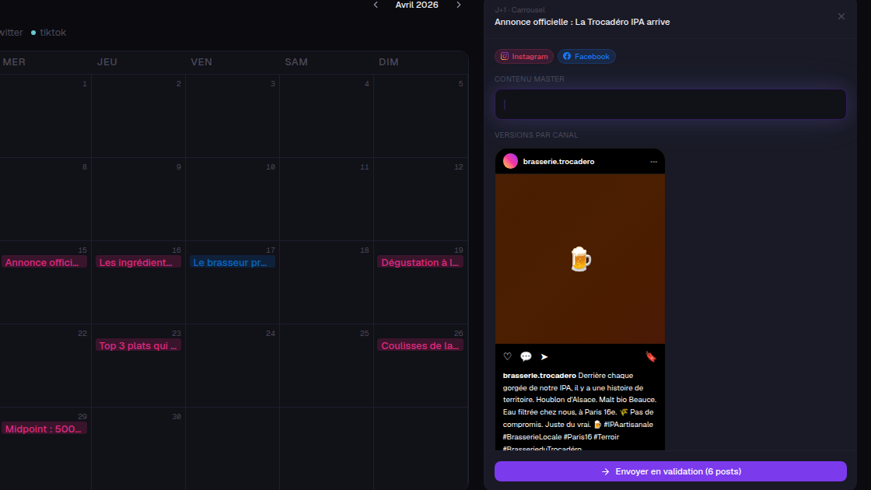Click the beer mug post image preview
Viewport: 871px width, 490px height.
pyautogui.click(x=580, y=259)
